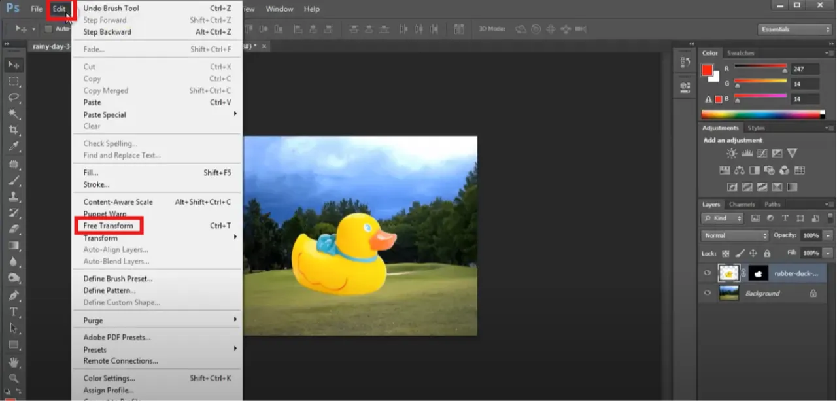Add a Brightness/Contrast adjustment
Viewport: 837px width, 401px height.
tap(732, 154)
